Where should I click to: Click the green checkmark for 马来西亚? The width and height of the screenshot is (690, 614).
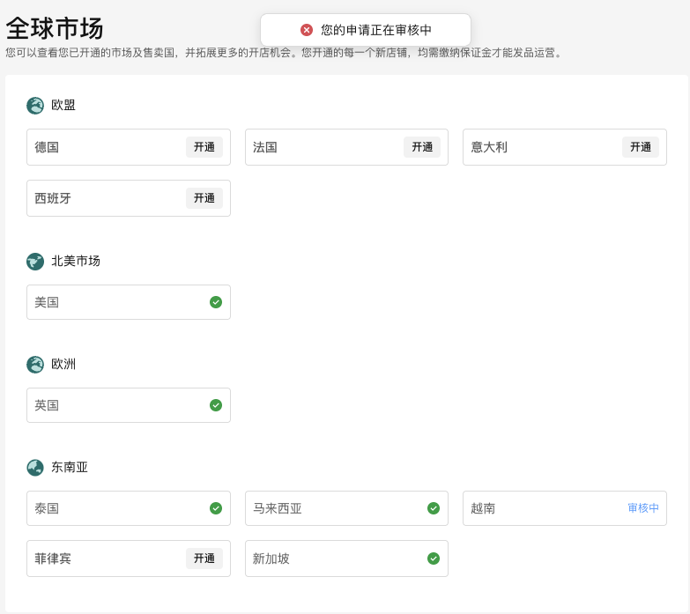click(x=434, y=508)
